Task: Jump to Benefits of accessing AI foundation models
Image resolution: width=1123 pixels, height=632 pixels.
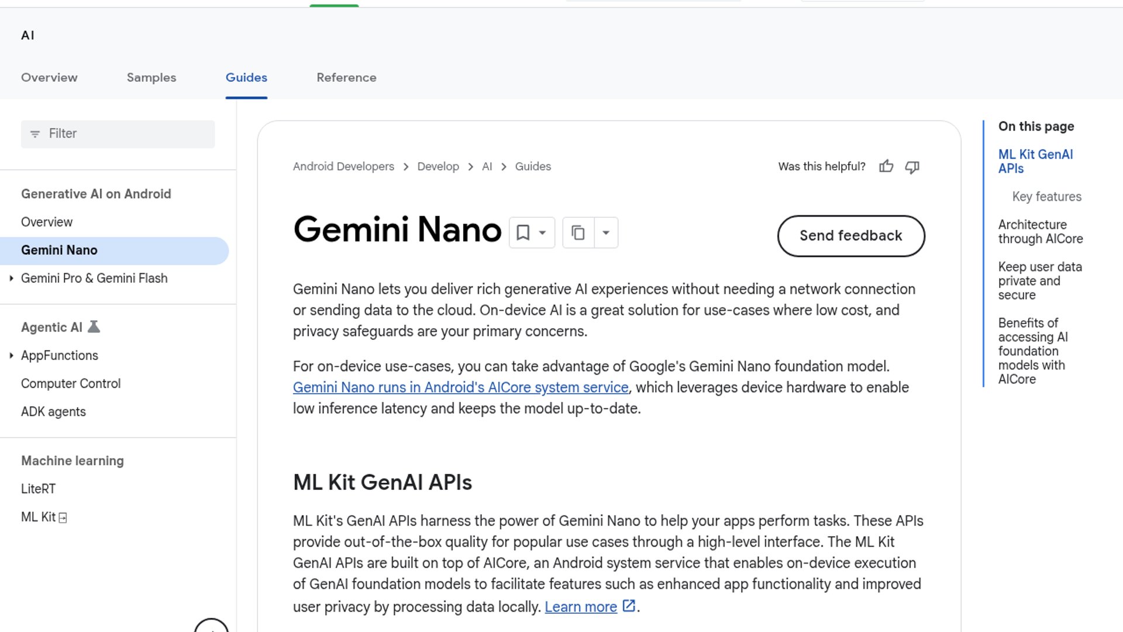Action: pyautogui.click(x=1033, y=351)
